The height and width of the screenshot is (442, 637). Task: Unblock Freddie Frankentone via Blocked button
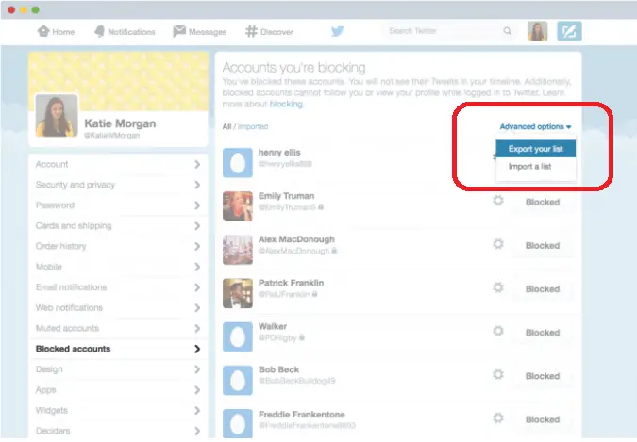tap(543, 419)
